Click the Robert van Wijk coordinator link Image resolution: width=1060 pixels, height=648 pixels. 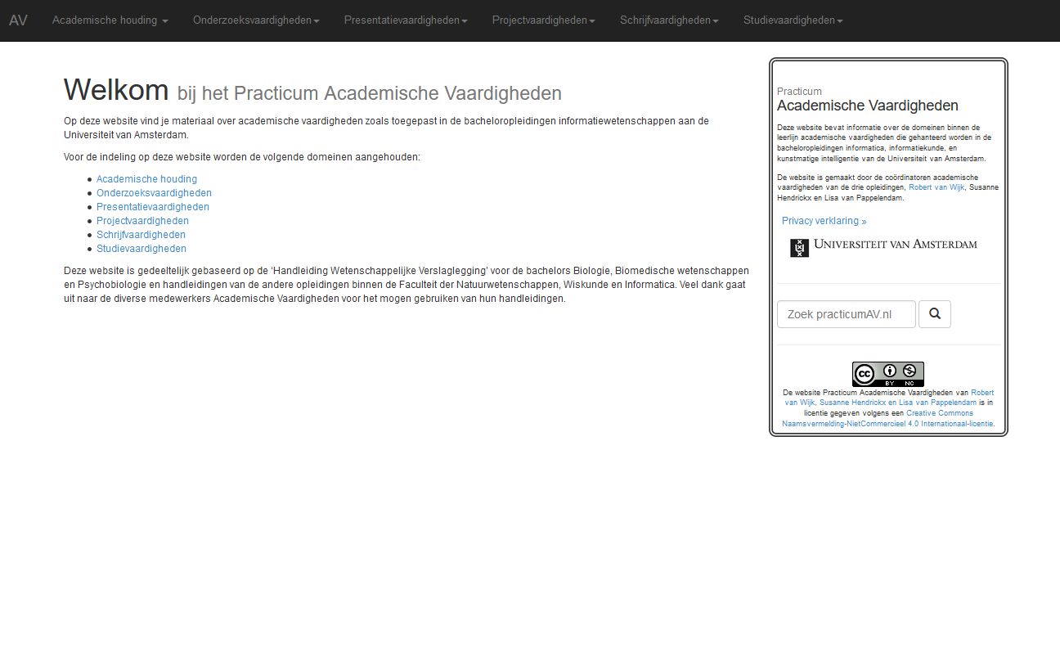[936, 187]
